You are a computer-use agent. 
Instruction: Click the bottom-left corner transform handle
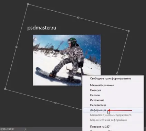[x=5, y=89]
